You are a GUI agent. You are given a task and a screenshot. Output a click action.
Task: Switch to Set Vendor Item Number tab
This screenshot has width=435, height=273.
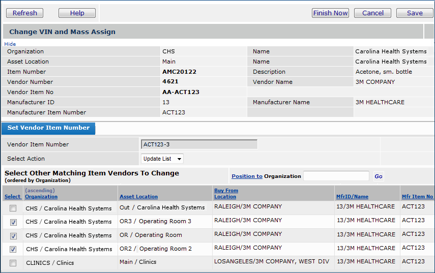click(48, 128)
